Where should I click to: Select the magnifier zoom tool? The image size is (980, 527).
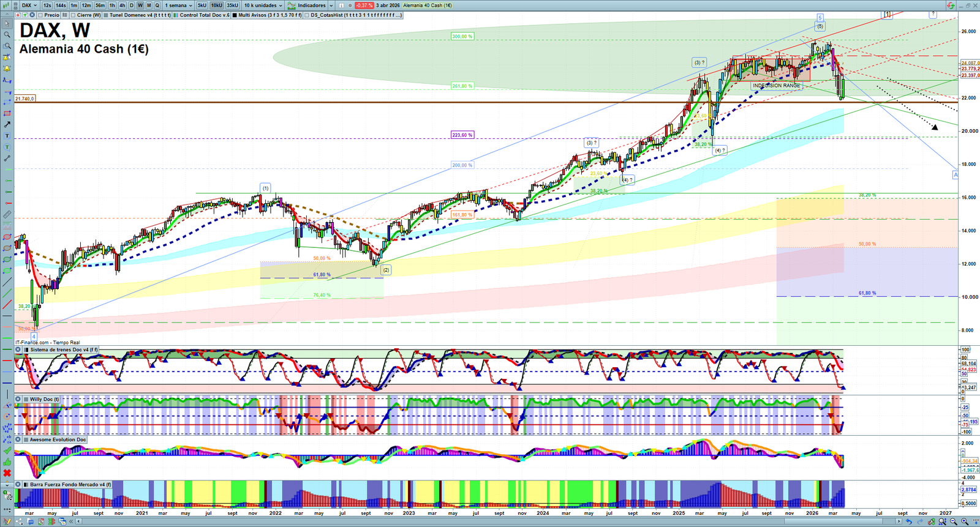(7, 35)
